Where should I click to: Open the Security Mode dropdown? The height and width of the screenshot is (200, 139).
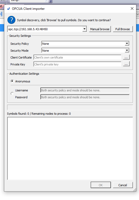click(x=127, y=50)
